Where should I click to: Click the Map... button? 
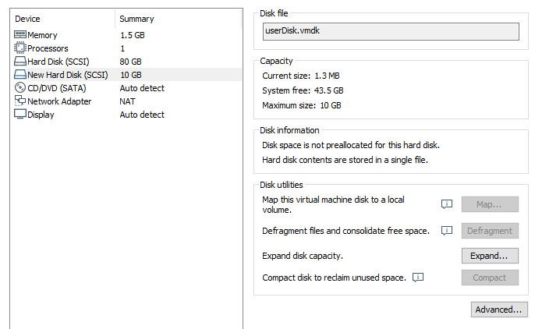click(490, 204)
